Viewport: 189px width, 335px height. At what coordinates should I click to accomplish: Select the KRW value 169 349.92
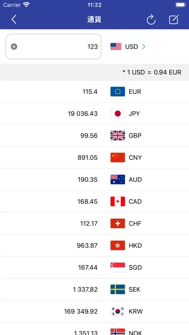point(81,311)
